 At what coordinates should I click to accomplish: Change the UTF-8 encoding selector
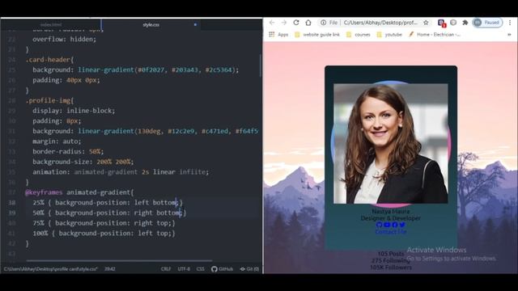(x=184, y=269)
